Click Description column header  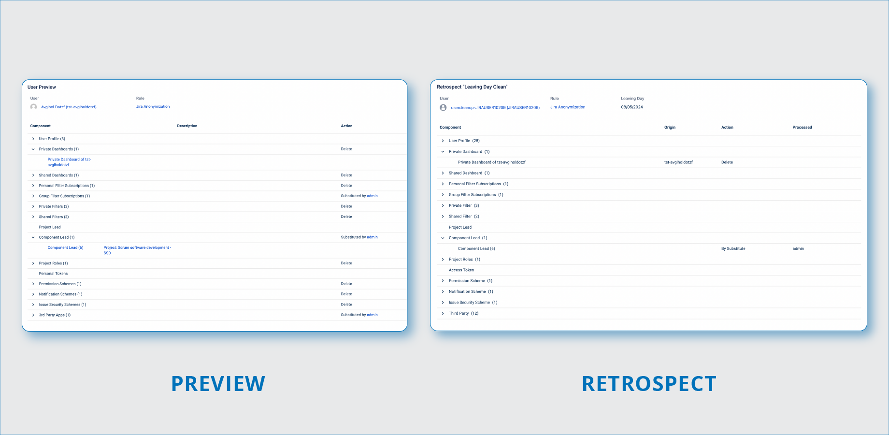point(187,126)
